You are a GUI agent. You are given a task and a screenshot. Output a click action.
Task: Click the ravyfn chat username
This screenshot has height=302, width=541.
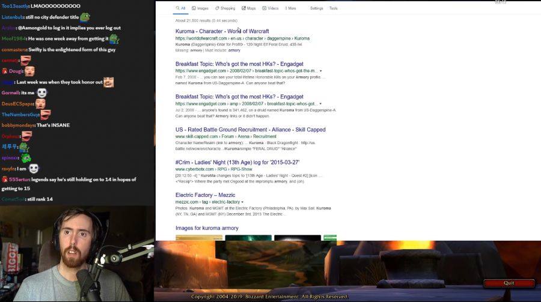(8, 169)
